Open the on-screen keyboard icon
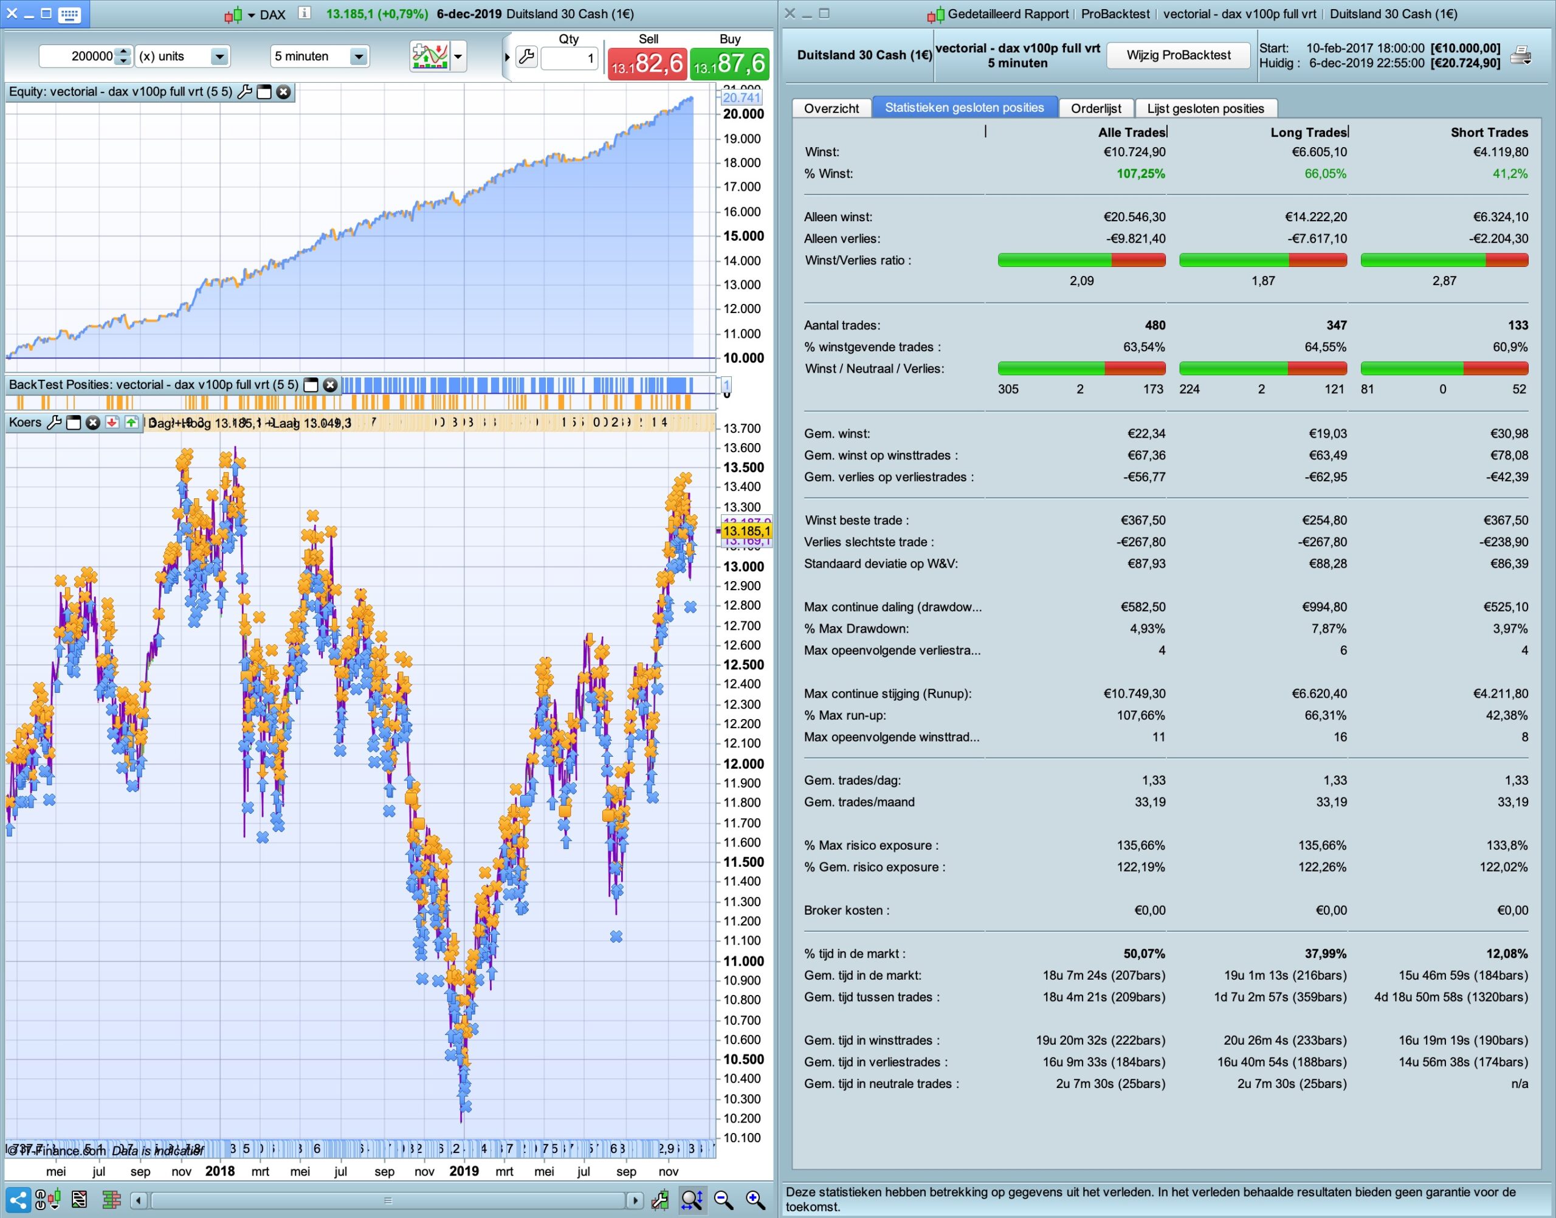Viewport: 1556px width, 1218px height. (69, 13)
